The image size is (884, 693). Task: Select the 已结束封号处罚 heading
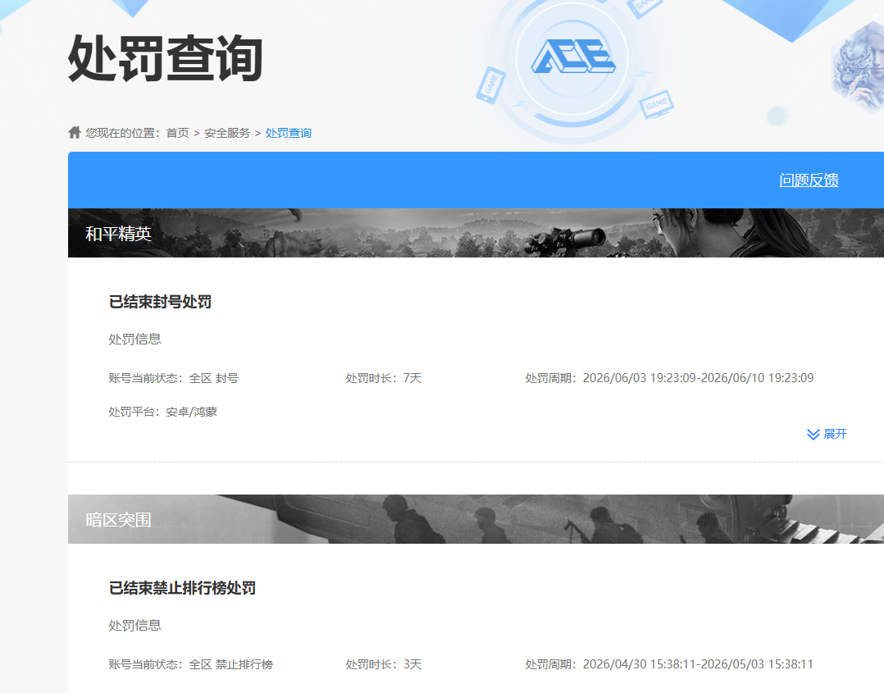(160, 302)
